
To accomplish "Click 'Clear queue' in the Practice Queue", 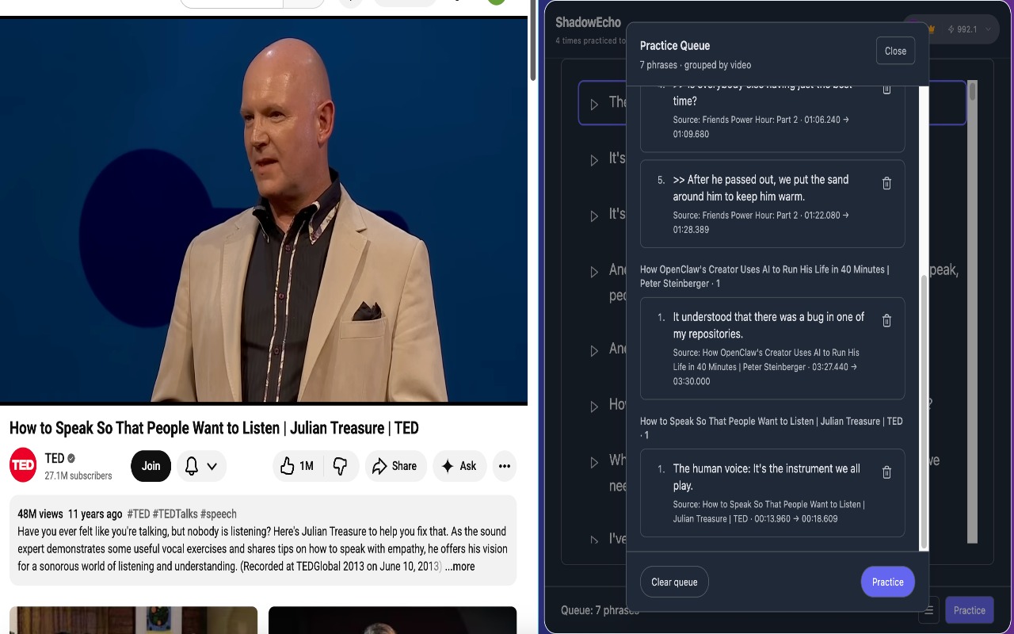I will 674,582.
